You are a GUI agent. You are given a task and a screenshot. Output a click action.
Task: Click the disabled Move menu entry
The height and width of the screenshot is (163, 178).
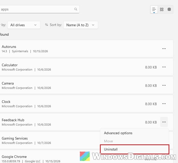(135, 141)
